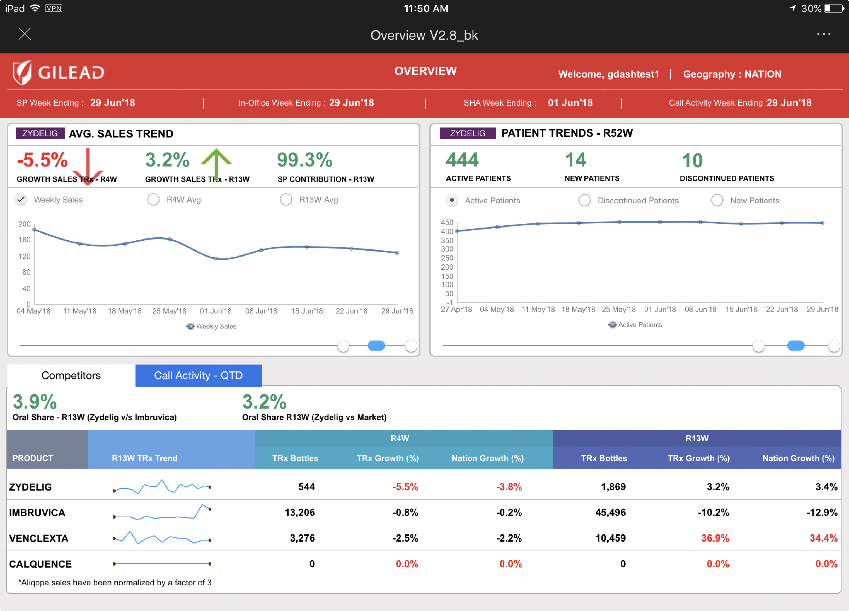849x611 pixels.
Task: Click the PRODUCT column header
Action: (33, 458)
